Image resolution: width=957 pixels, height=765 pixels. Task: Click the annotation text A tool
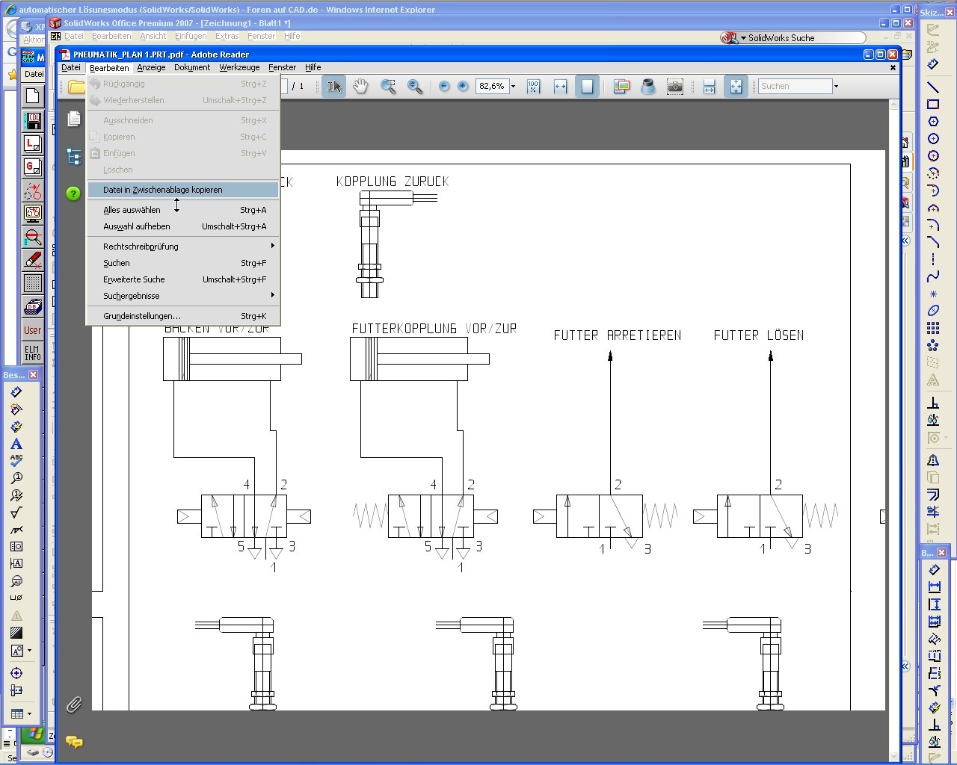point(16,444)
